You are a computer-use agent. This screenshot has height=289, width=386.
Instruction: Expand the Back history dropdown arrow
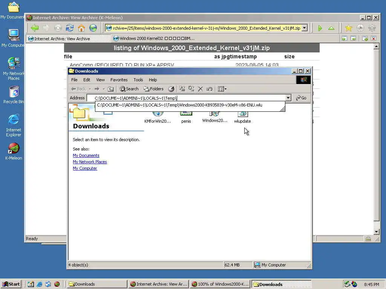point(90,89)
